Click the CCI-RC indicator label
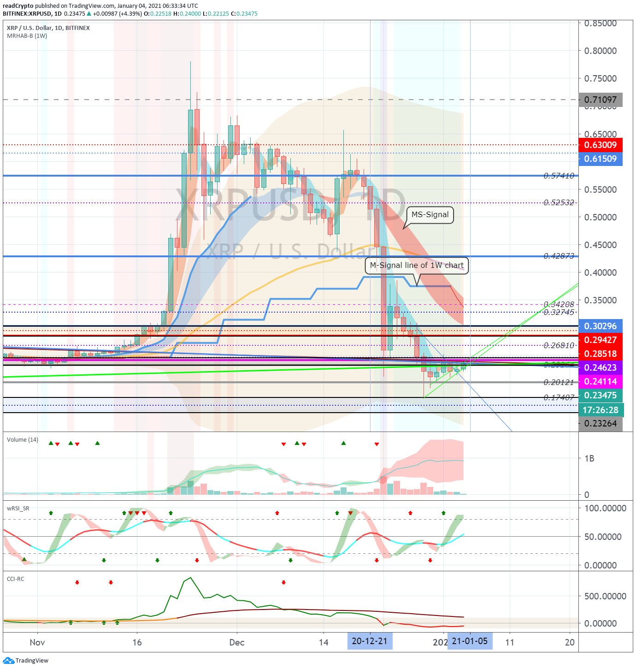 pyautogui.click(x=16, y=579)
